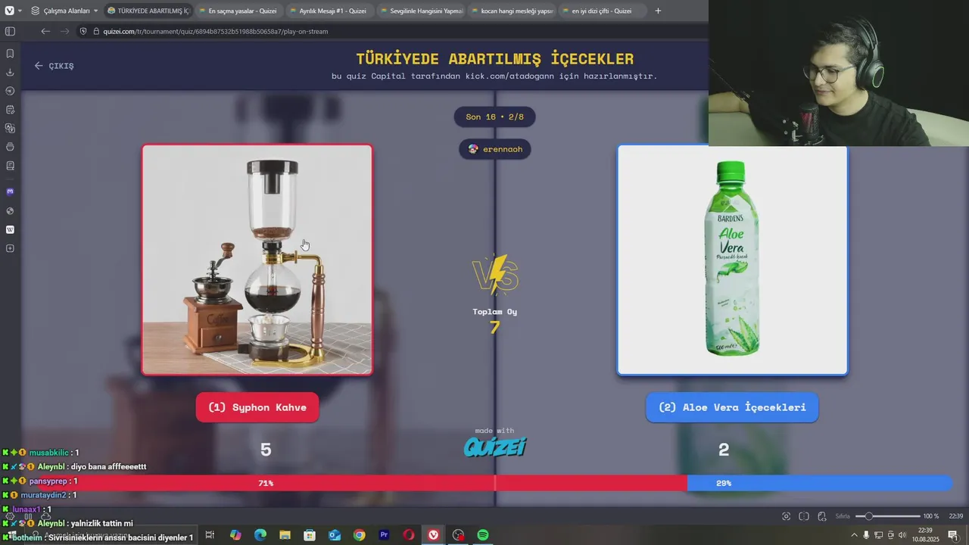Open Microsoft Edge from taskbar

260,535
